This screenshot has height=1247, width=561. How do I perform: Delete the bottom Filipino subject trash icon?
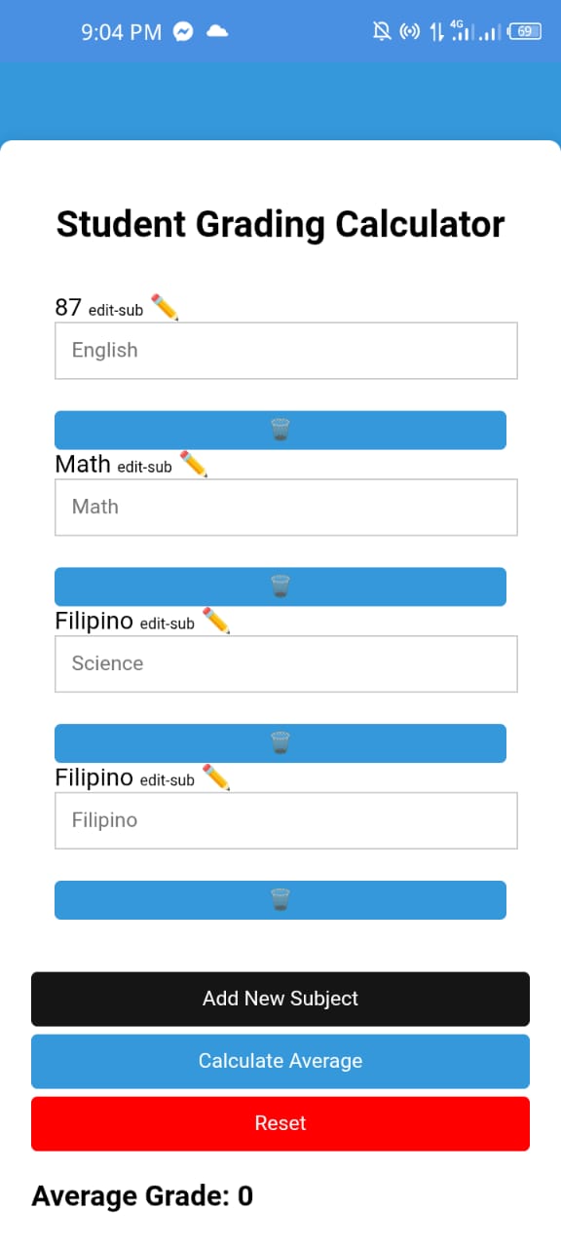pos(280,899)
